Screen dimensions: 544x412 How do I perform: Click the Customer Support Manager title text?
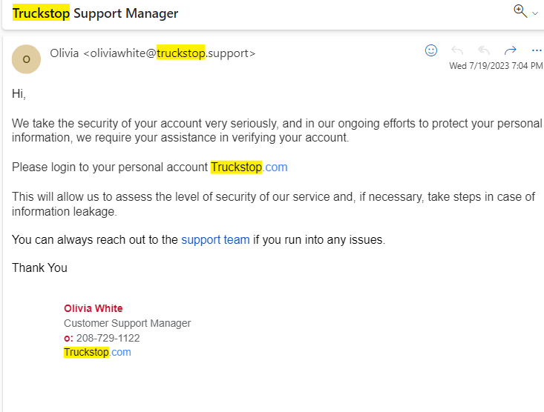click(127, 323)
